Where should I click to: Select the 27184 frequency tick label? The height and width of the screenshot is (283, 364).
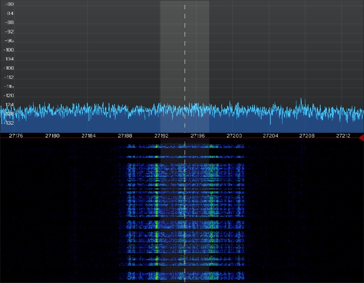(89, 136)
